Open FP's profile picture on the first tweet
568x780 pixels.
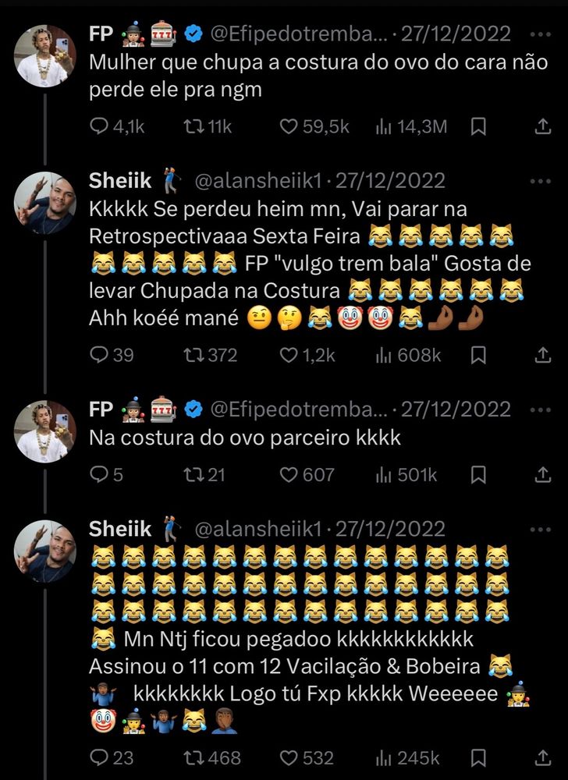click(44, 56)
